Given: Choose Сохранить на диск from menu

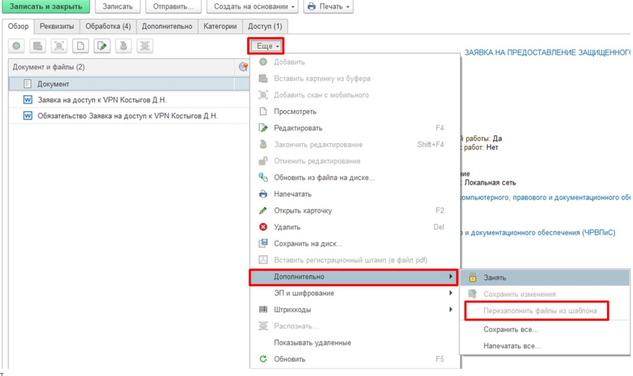Looking at the screenshot, I should [308, 244].
